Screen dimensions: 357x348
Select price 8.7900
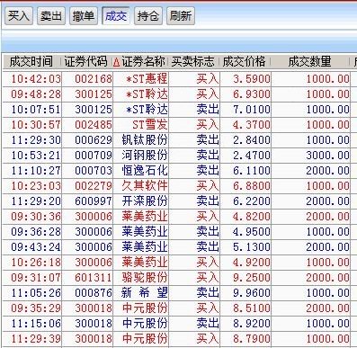(x=252, y=339)
